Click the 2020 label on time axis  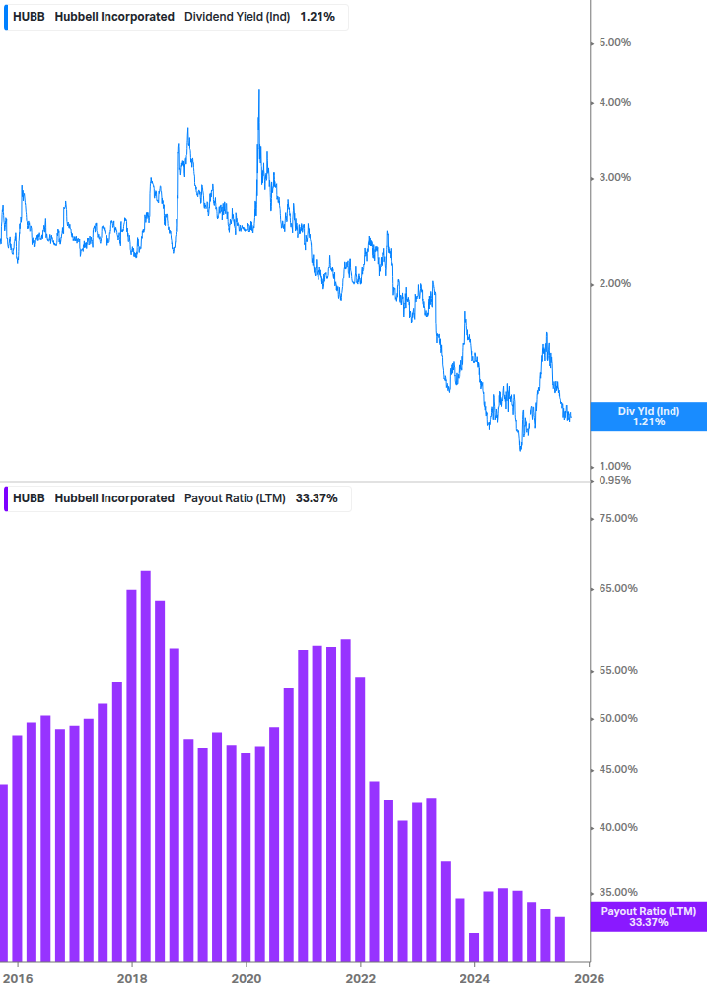(x=246, y=979)
